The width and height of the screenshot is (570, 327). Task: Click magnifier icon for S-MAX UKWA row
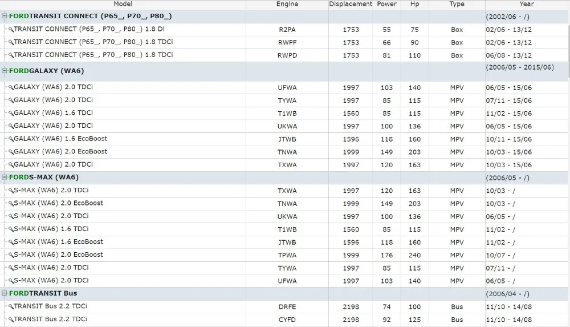pyautogui.click(x=11, y=216)
